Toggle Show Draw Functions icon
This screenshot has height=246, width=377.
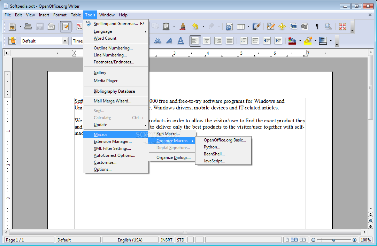[256, 26]
